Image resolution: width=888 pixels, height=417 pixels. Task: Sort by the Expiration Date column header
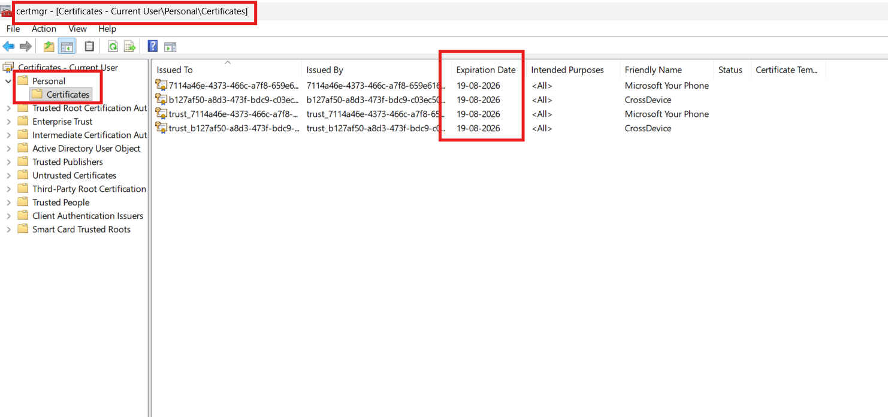click(485, 69)
